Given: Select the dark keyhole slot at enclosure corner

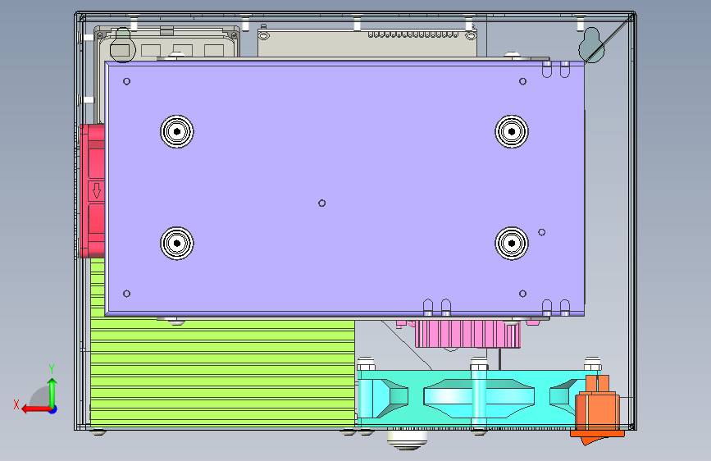Looking at the screenshot, I should (x=592, y=45).
